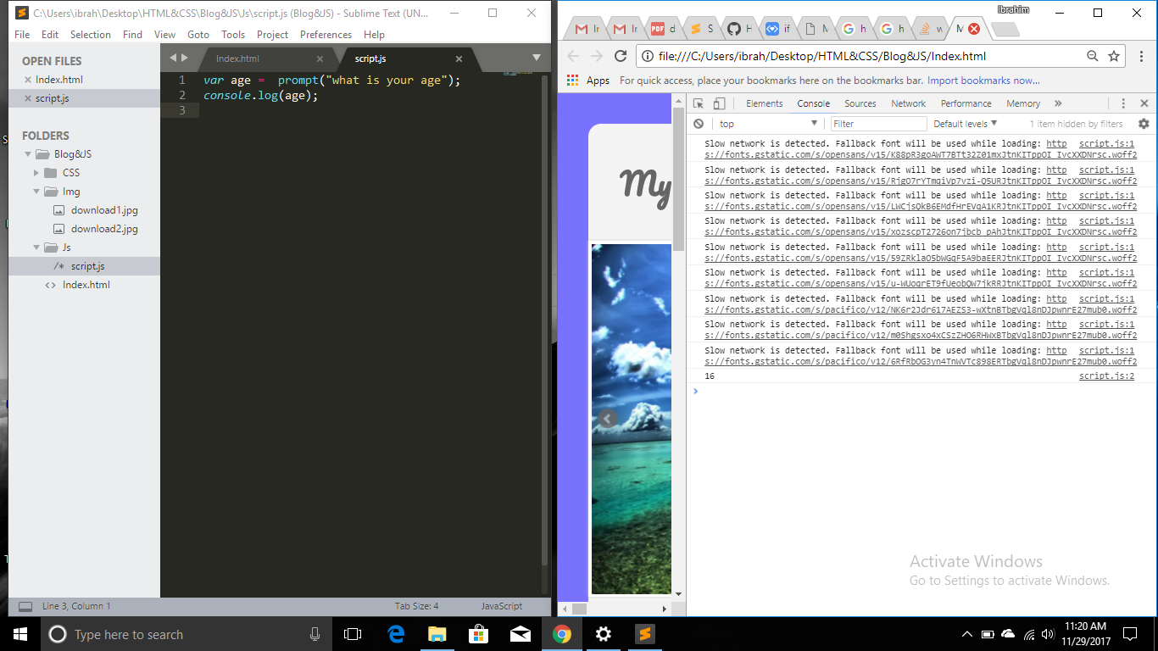1158x651 pixels.
Task: Open the Tools menu in Sublime Text
Action: coord(233,35)
